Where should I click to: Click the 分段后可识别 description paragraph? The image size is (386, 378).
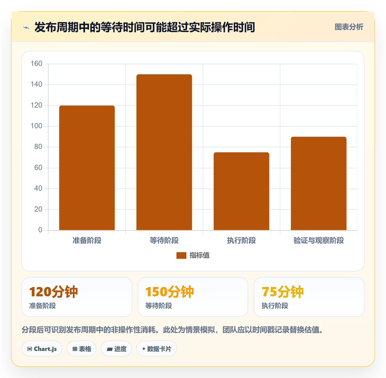coord(173,330)
